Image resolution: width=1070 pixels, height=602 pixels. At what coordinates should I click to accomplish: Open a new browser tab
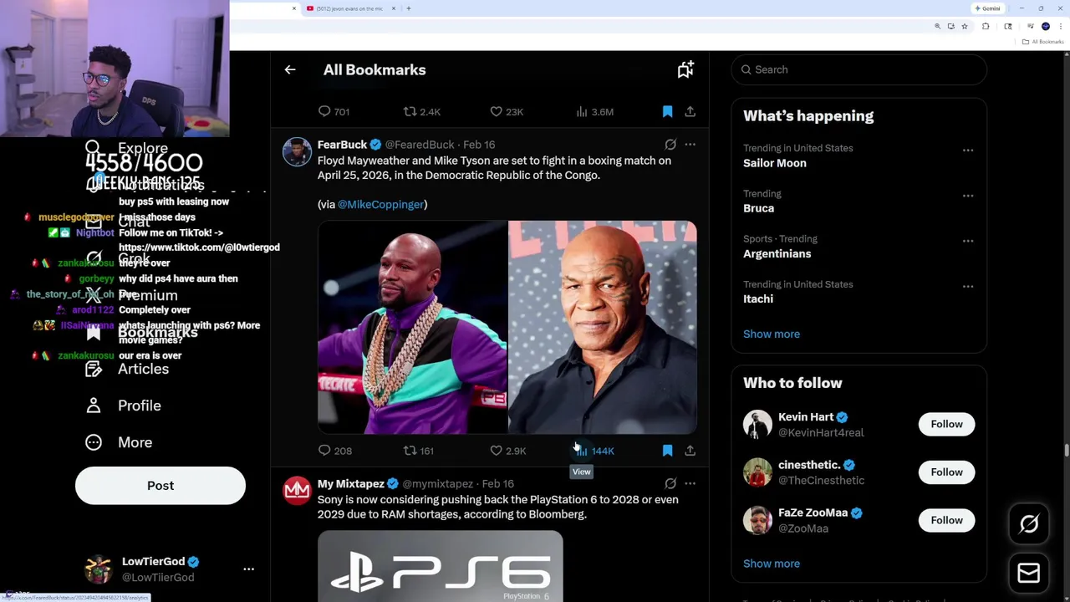pyautogui.click(x=408, y=8)
